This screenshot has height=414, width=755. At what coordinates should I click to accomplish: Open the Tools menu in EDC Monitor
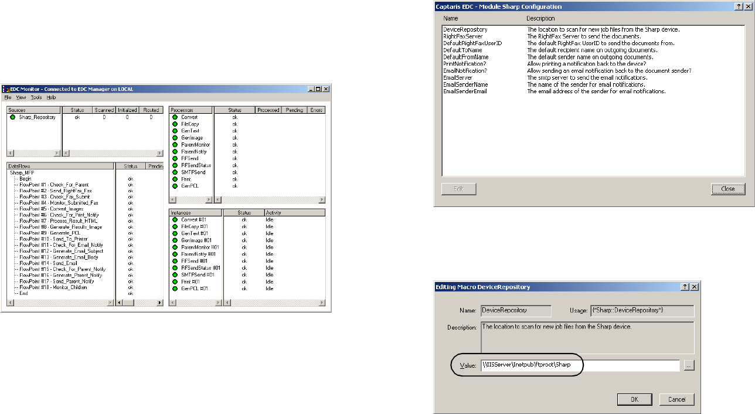pos(36,97)
